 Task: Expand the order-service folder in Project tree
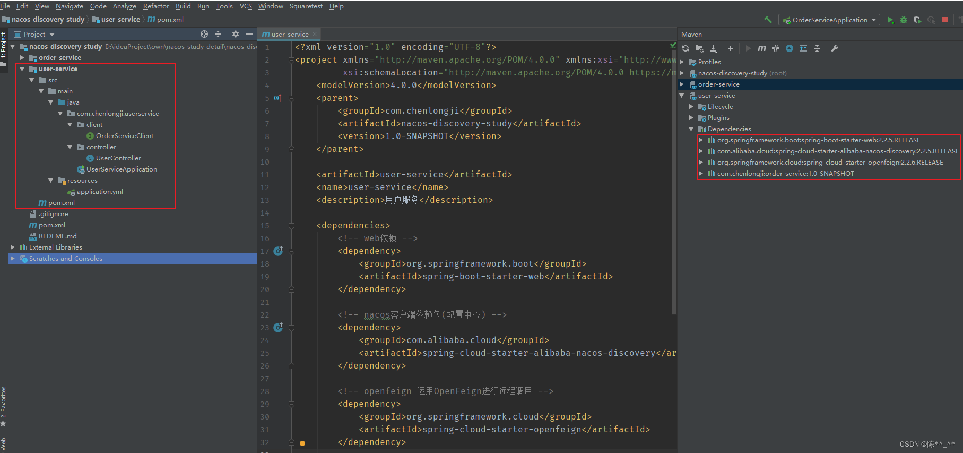(x=22, y=57)
